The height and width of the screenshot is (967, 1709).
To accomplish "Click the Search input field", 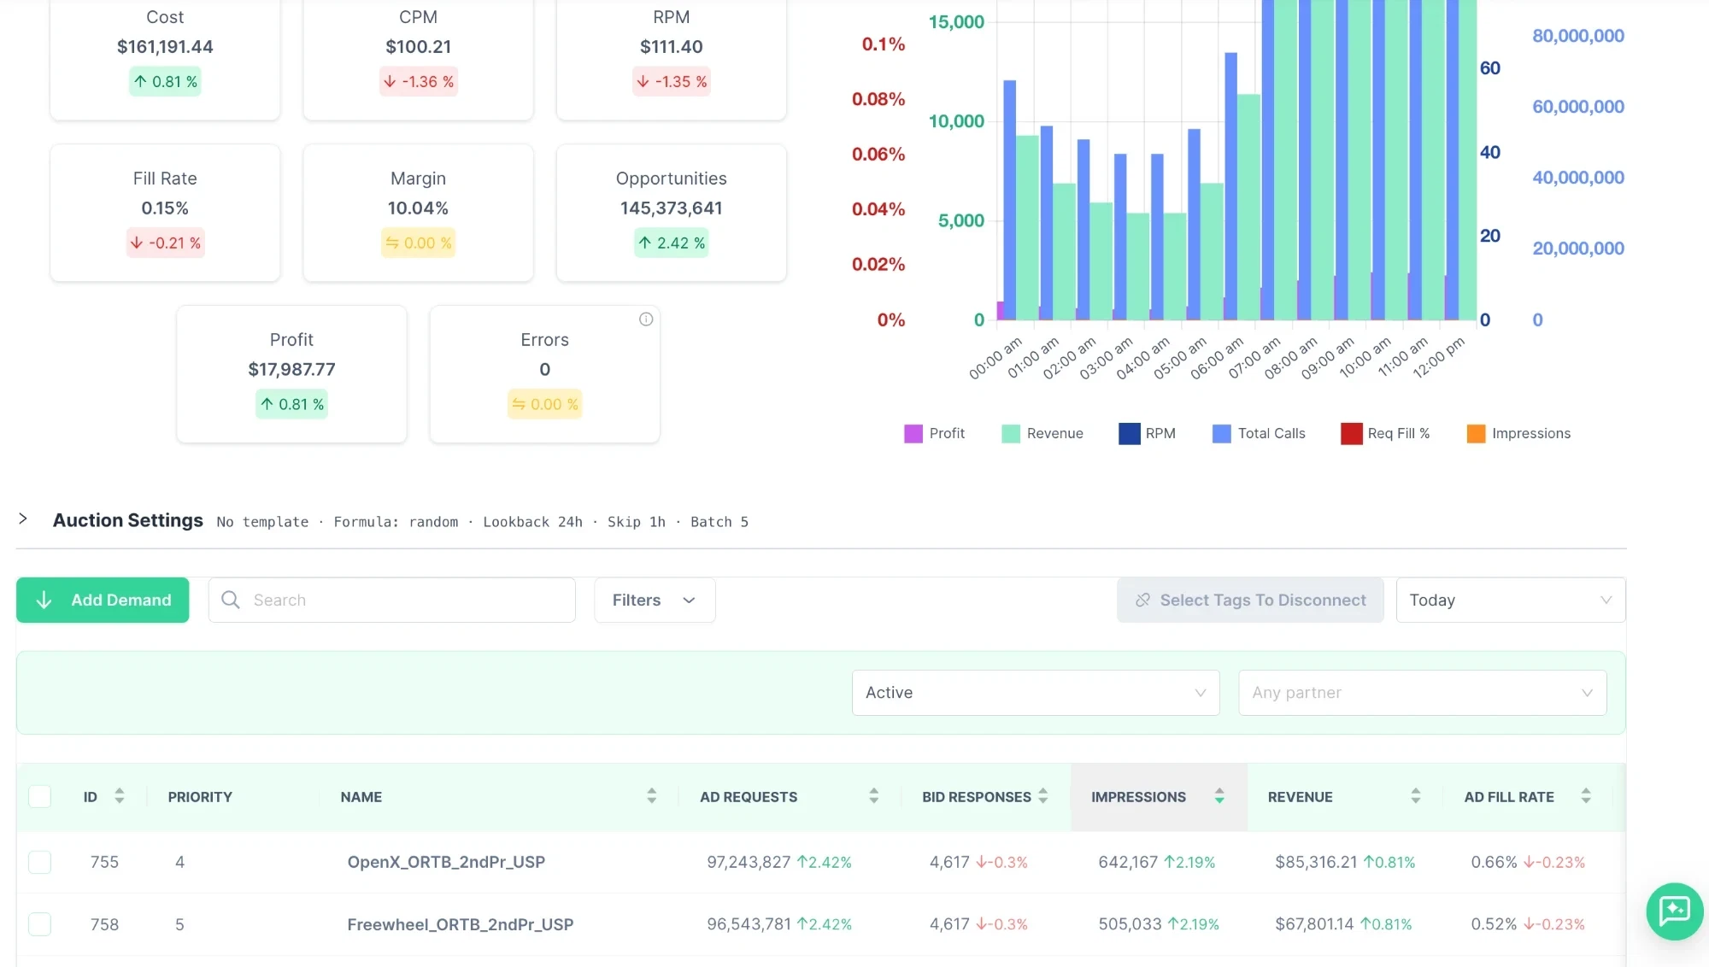I will 391,601.
